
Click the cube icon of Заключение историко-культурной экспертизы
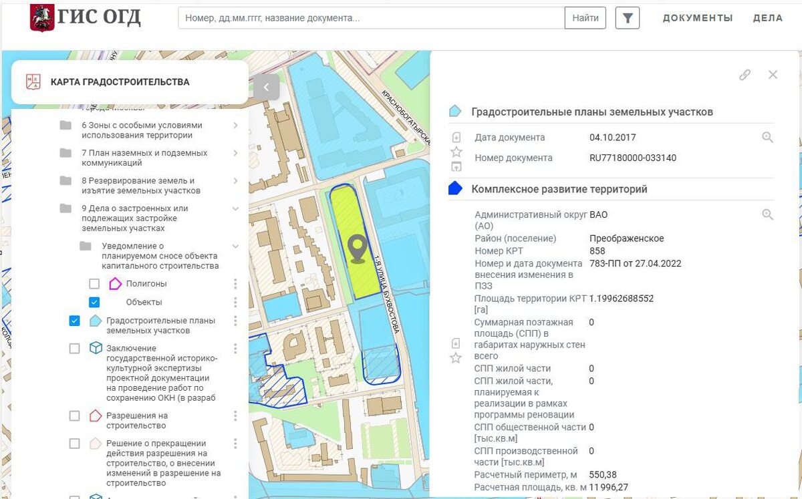(x=96, y=349)
